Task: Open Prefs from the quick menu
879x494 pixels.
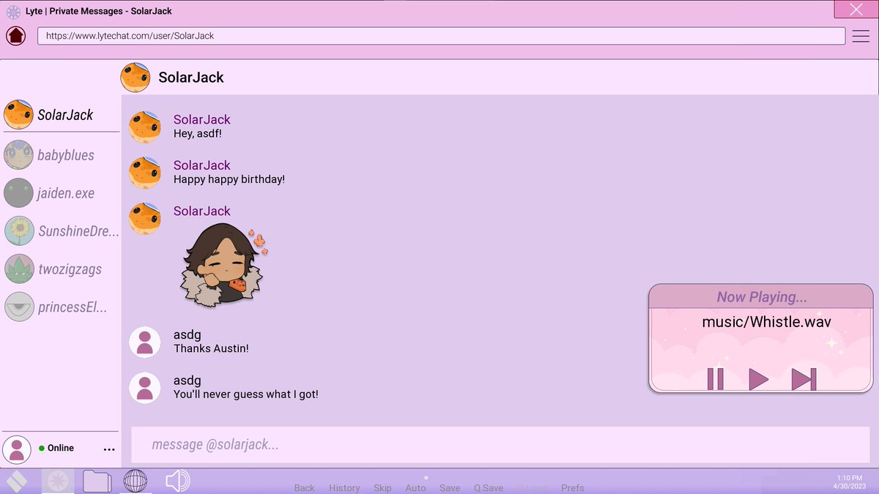Action: 573,488
